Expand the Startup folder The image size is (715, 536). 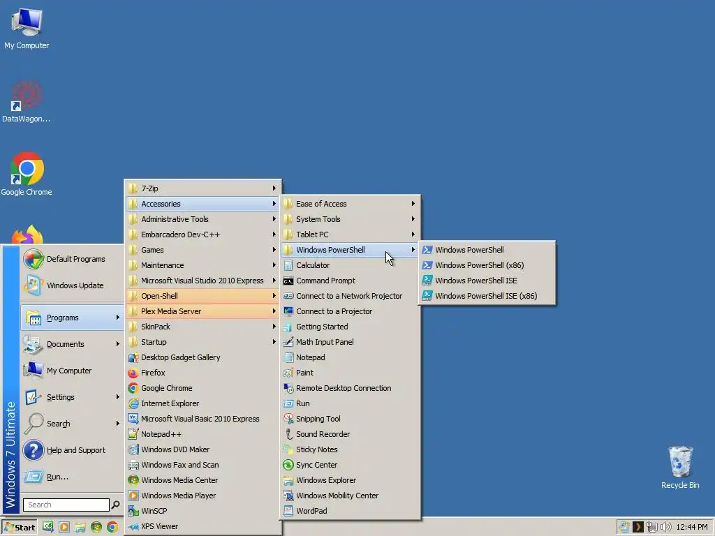[203, 342]
